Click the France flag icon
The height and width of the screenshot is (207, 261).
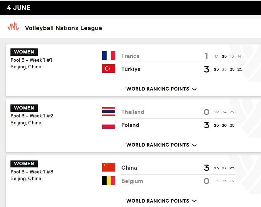click(109, 55)
